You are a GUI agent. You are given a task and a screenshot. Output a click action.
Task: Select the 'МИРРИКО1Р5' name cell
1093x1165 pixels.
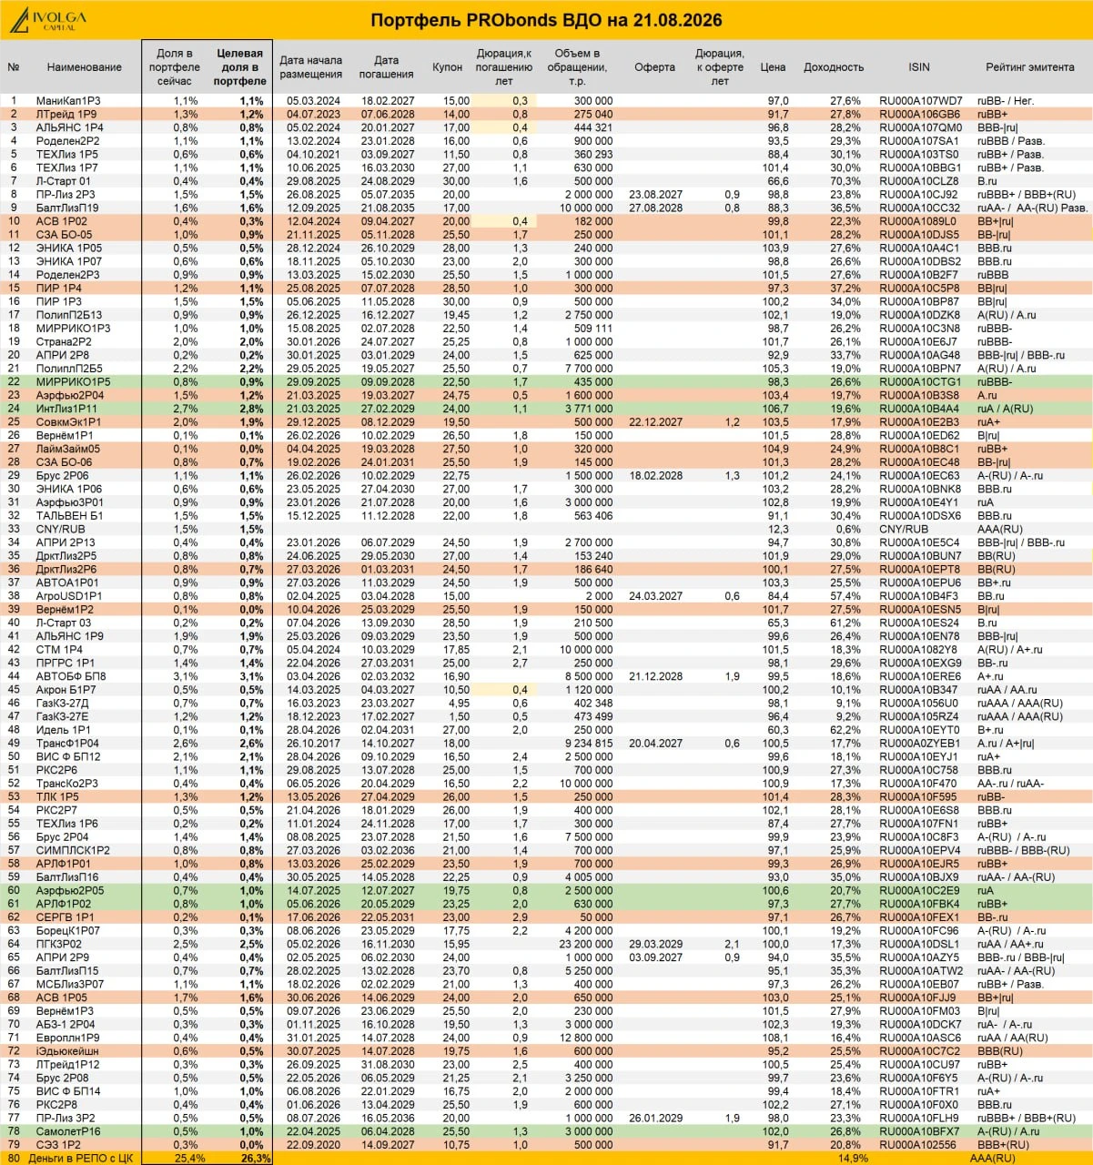pyautogui.click(x=73, y=382)
